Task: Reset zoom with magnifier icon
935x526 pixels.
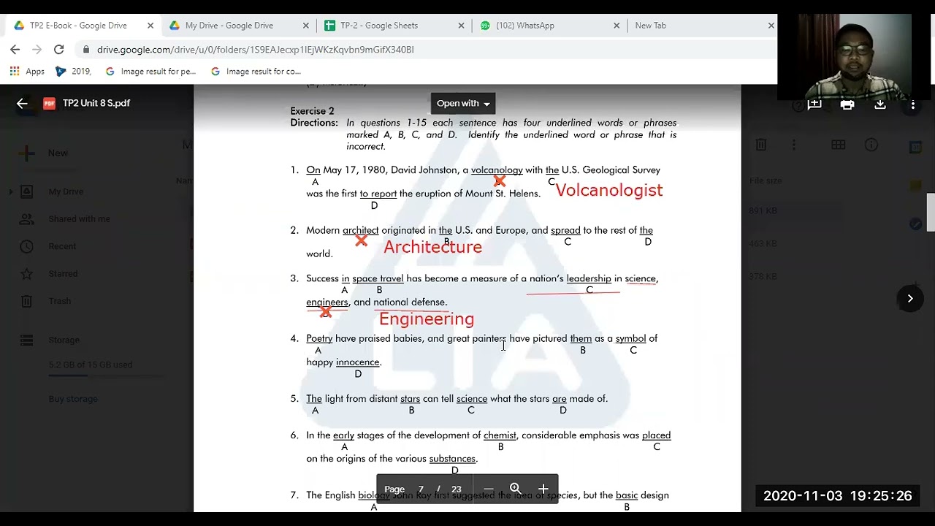Action: coord(515,489)
